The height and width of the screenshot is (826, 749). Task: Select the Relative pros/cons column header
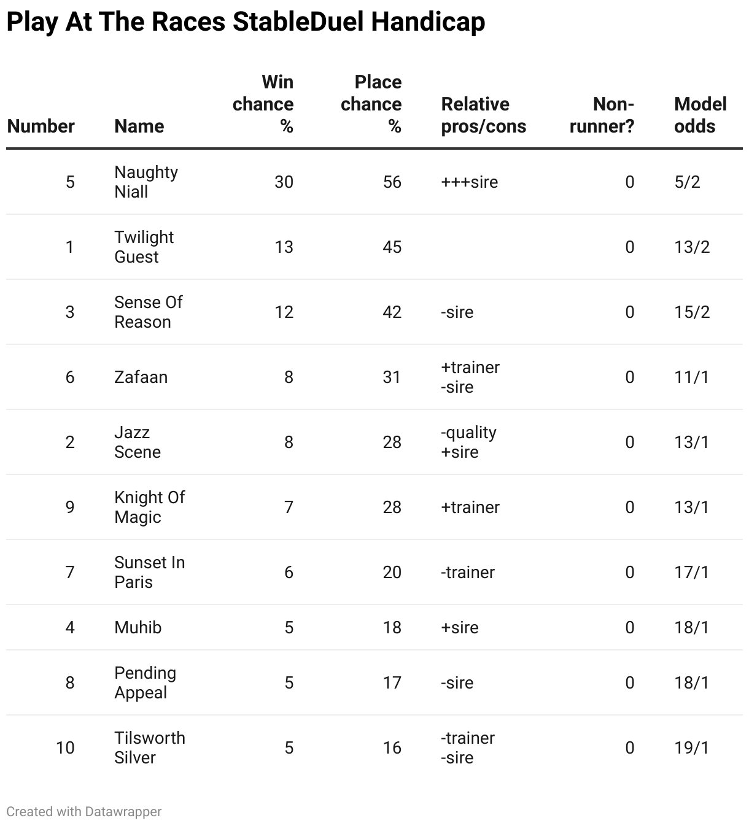484,115
